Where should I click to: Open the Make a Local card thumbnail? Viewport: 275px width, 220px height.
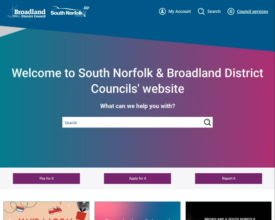click(46, 211)
